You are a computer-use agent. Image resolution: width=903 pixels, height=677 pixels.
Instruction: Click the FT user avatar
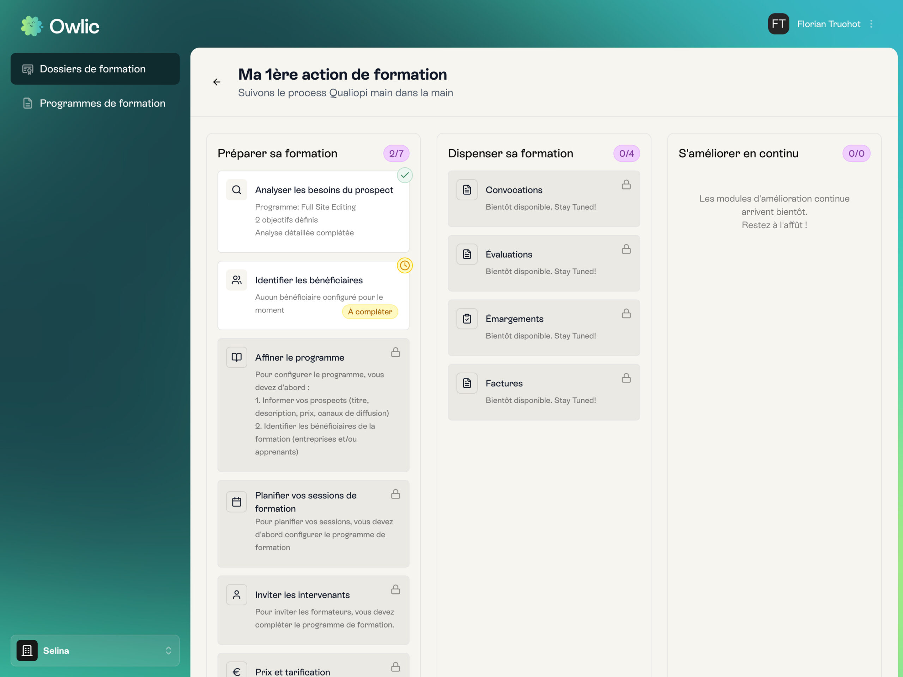click(778, 24)
